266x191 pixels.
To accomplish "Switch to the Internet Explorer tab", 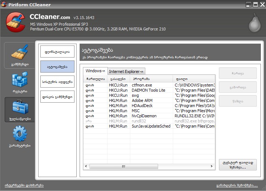I will [x=127, y=71].
